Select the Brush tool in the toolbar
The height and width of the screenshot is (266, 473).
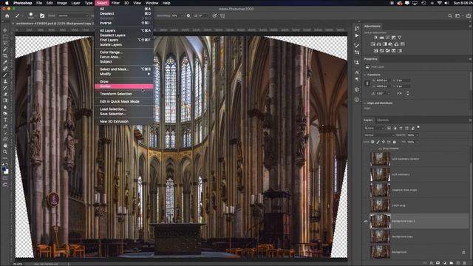5,75
